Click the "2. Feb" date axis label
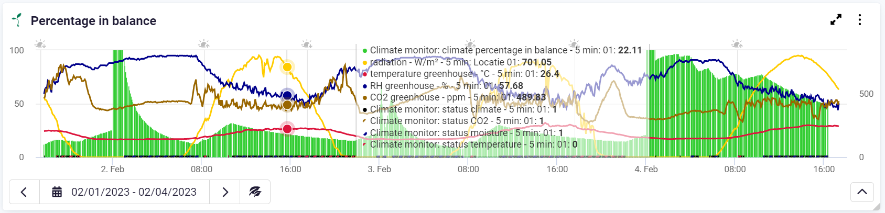 pyautogui.click(x=113, y=169)
